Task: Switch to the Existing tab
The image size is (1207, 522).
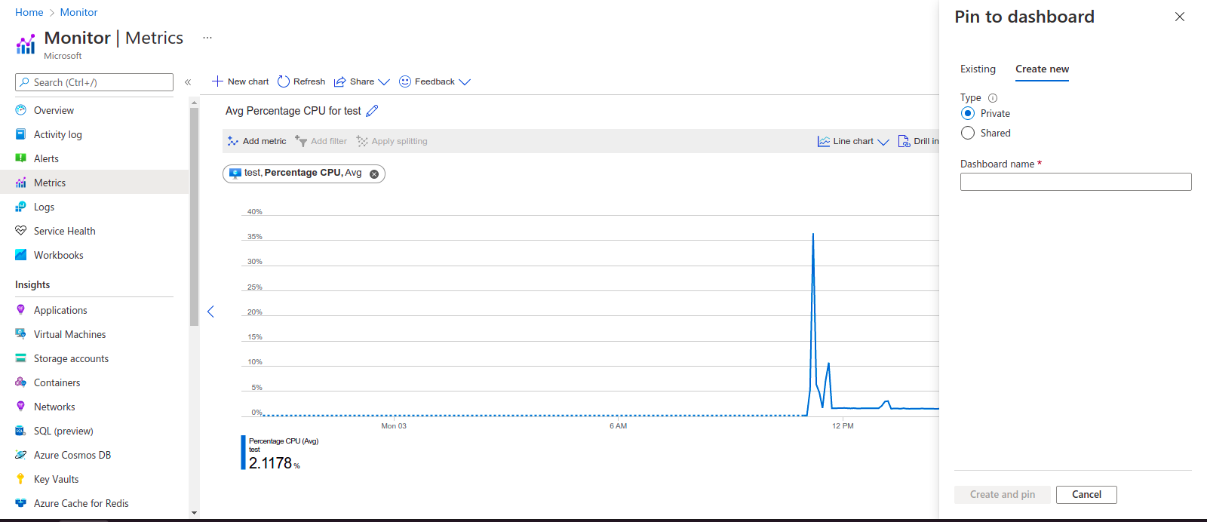Action: coord(978,69)
